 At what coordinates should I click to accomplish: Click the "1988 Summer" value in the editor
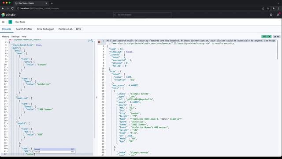pyautogui.click(x=45, y=110)
